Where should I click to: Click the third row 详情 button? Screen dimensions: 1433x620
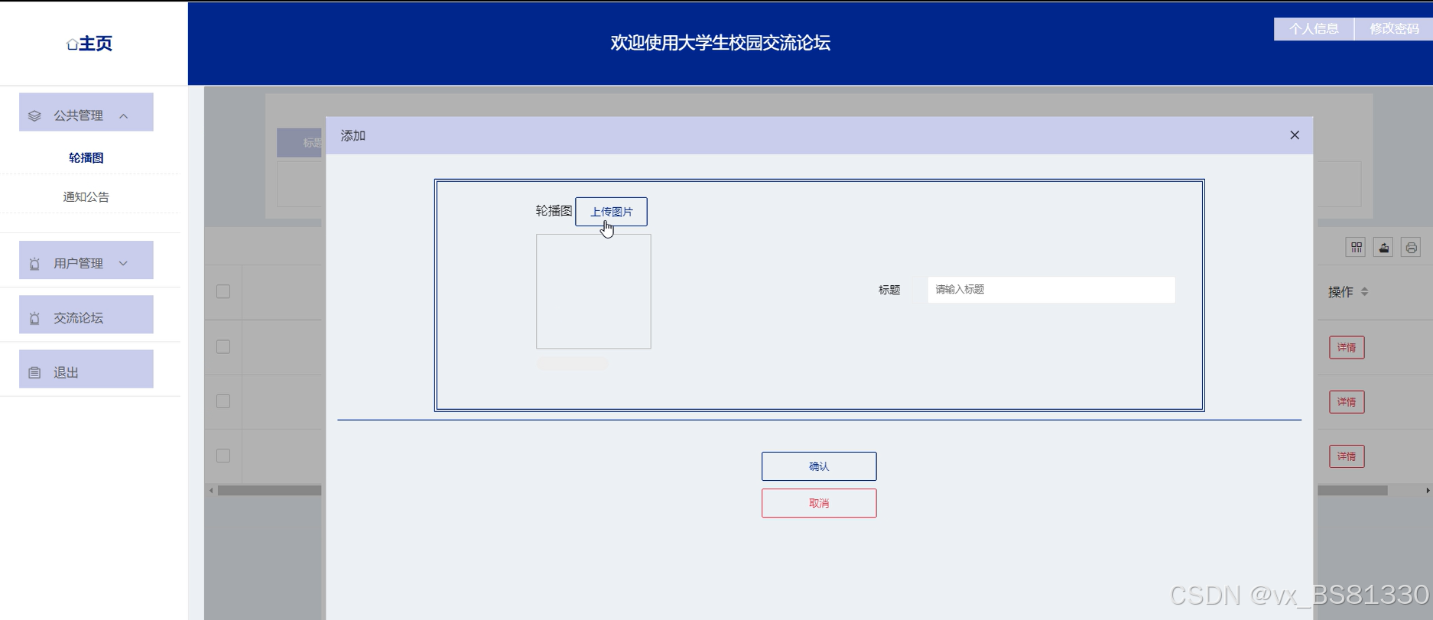coord(1347,456)
